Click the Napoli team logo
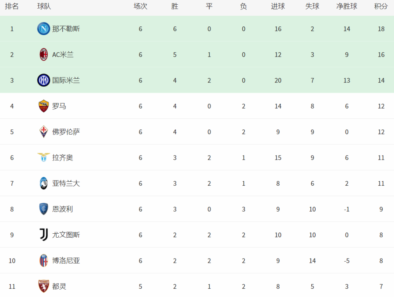Viewport: 394px width, 297px height. pos(43,29)
